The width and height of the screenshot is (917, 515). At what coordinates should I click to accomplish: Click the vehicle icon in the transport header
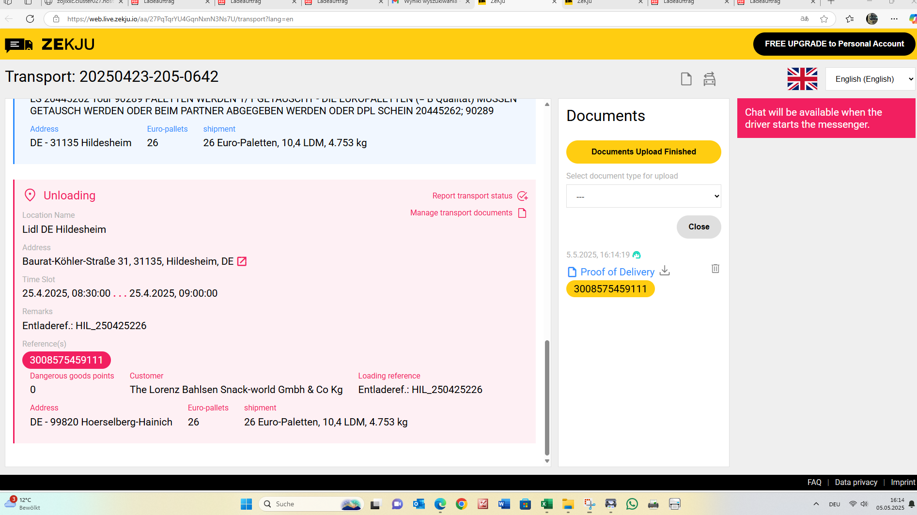point(709,79)
